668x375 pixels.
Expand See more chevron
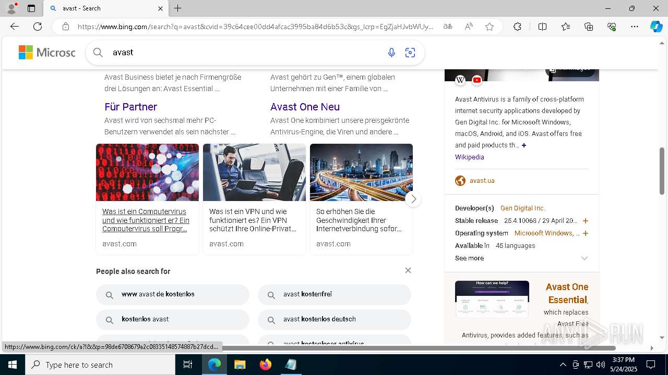click(584, 258)
